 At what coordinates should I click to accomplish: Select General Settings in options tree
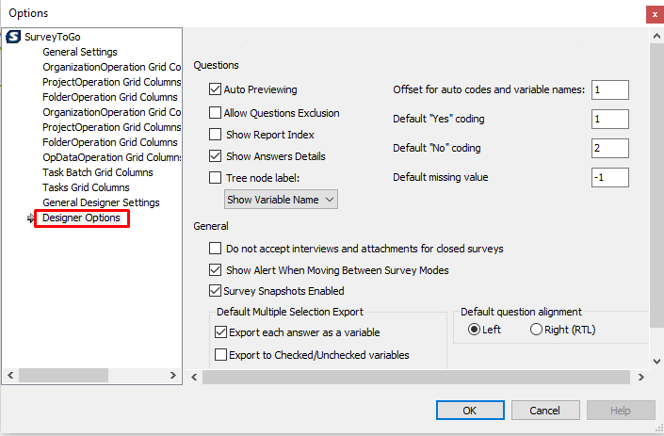click(80, 52)
